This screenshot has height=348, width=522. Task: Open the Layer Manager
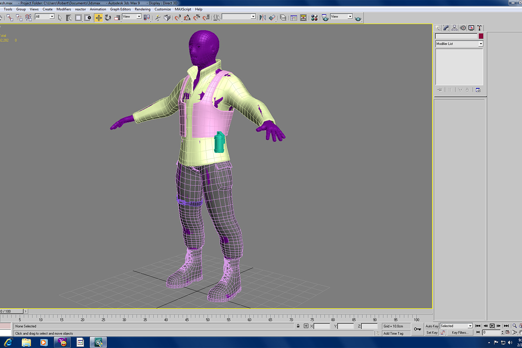point(283,17)
